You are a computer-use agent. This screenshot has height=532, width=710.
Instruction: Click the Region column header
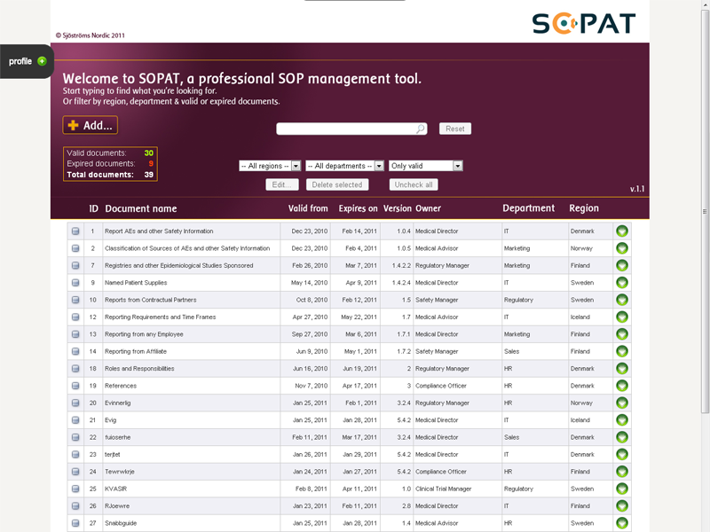(x=584, y=208)
